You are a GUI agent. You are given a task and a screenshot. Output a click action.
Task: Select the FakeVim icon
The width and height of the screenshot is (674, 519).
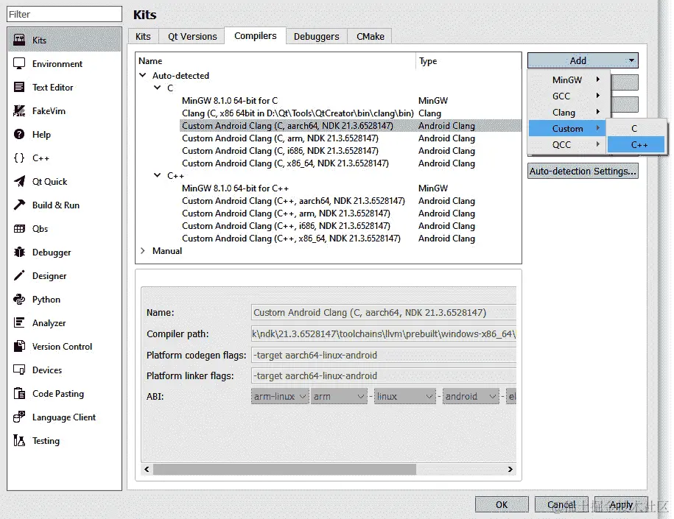coord(19,111)
